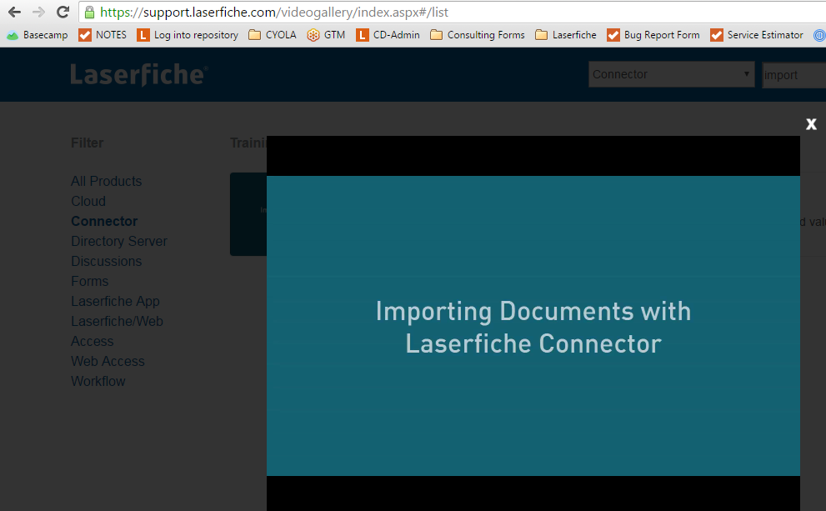Open the NOTES bookmark
The image size is (826, 511).
103,35
